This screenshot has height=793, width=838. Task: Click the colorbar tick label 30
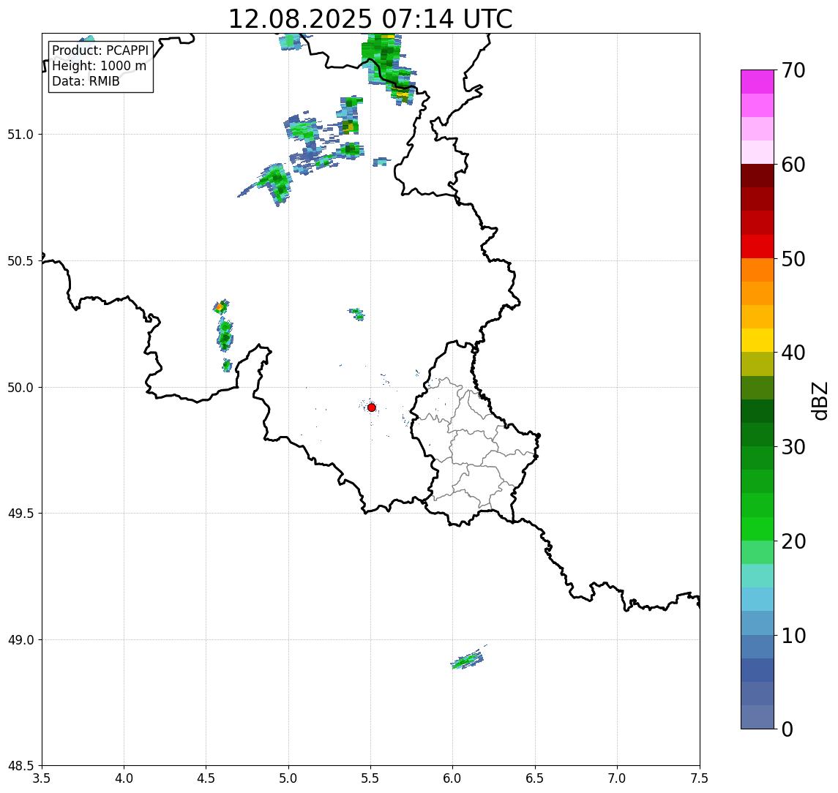pyautogui.click(x=793, y=447)
